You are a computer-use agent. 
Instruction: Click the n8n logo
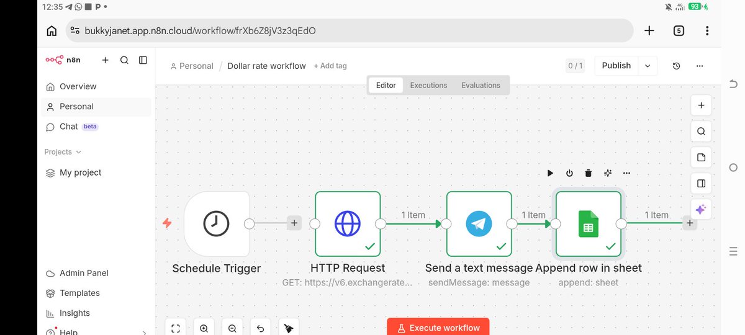[x=63, y=60]
